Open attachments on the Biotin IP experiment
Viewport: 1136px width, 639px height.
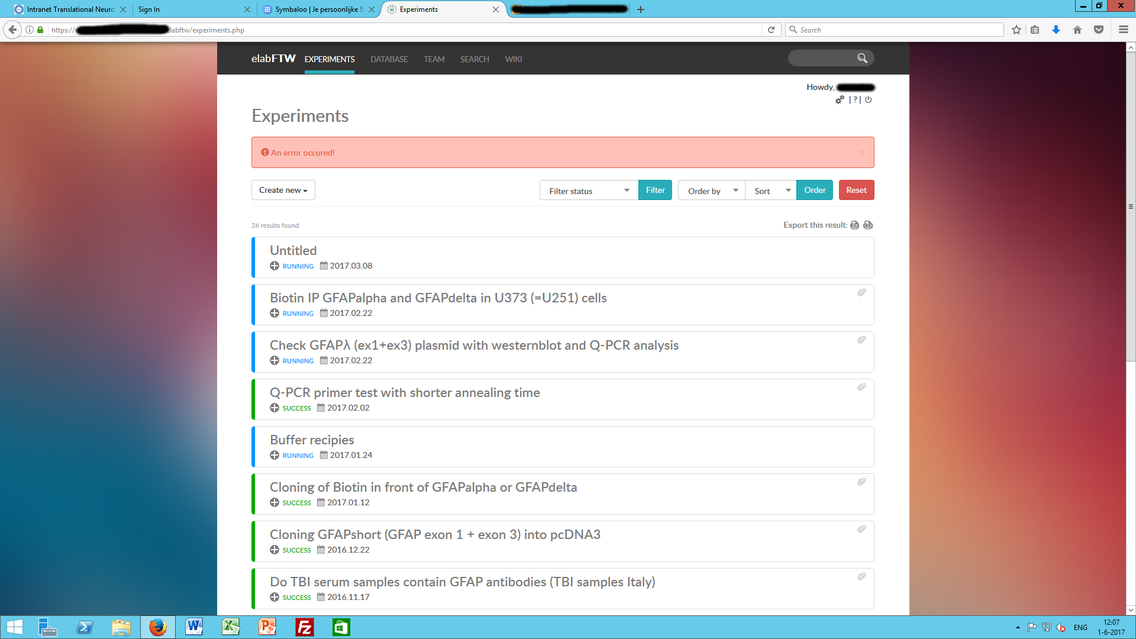click(x=861, y=292)
